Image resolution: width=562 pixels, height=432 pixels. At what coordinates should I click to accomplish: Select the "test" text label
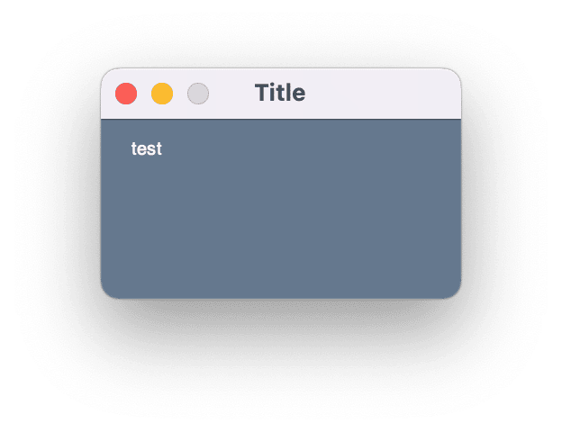pyautogui.click(x=146, y=149)
